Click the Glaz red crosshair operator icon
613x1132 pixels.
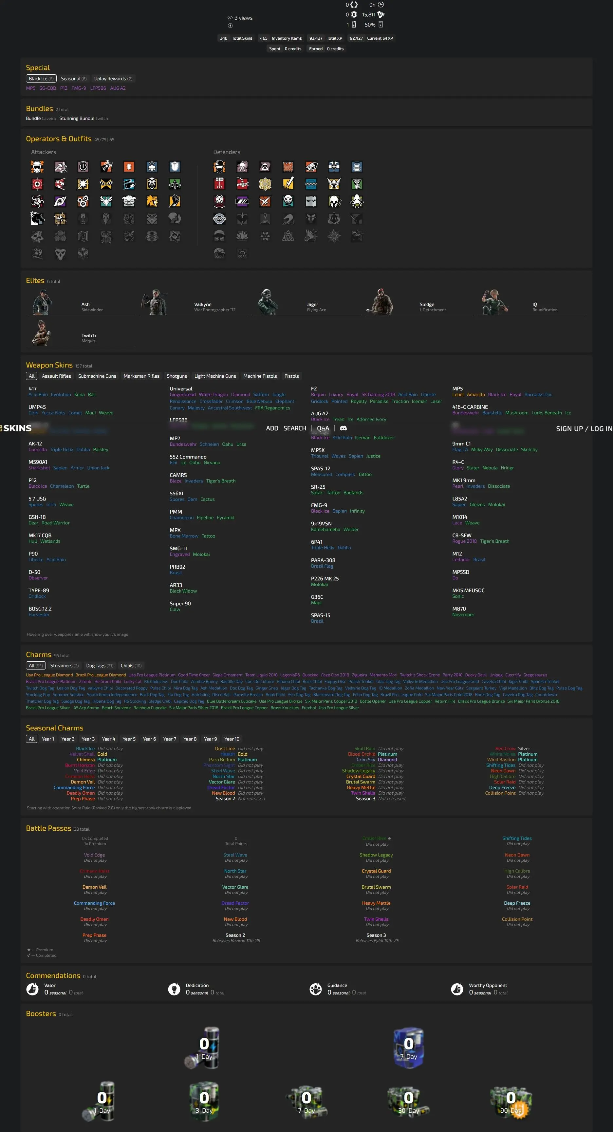tap(37, 184)
